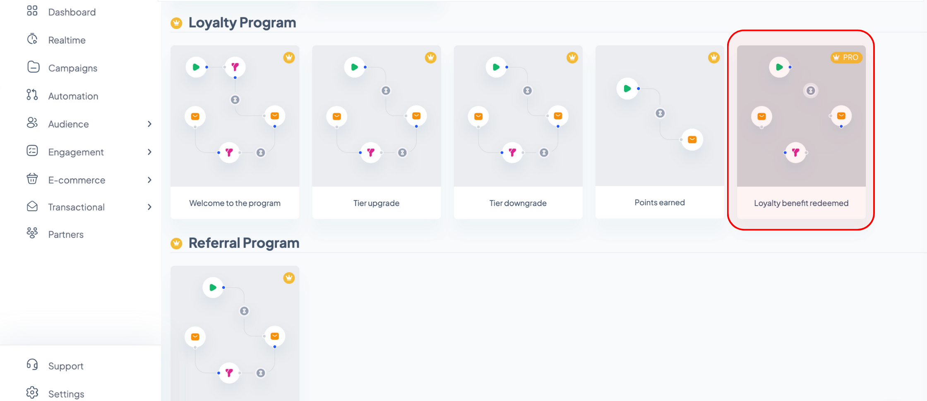Click the PRO crown badge
927x401 pixels.
tap(846, 58)
